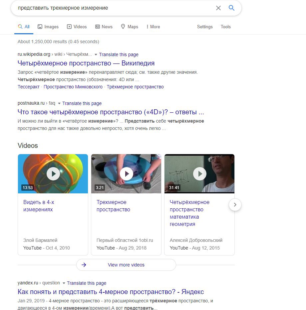Click the Алексей Добровольский channel name
The width and height of the screenshot is (306, 310).
196,240
